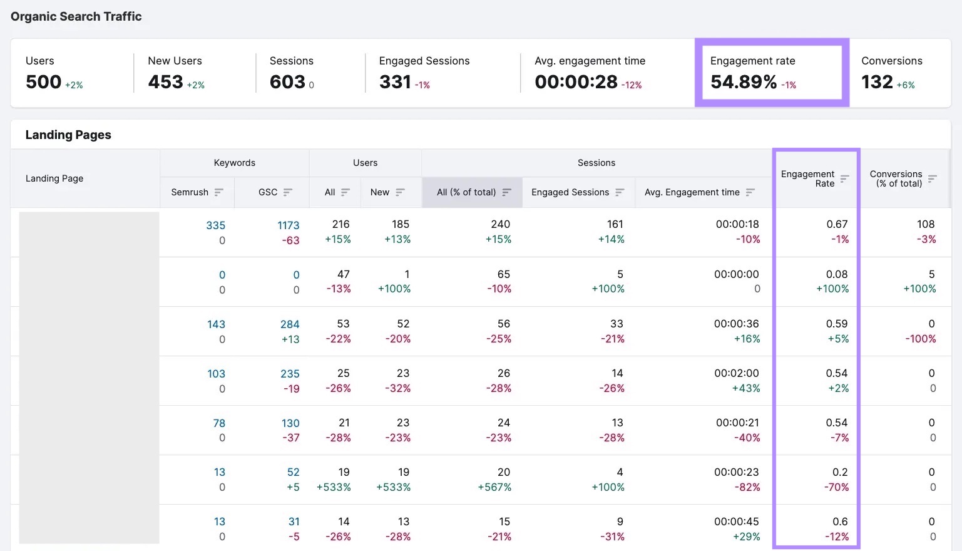Open the 284 GSC keywords link
The image size is (962, 551).
(x=290, y=324)
